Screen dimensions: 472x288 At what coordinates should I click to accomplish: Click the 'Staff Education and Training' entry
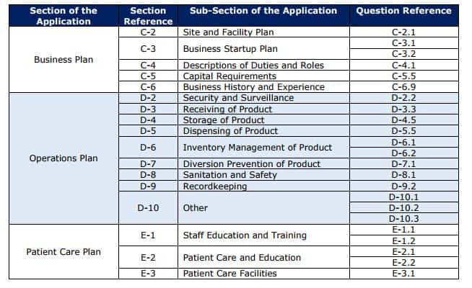[245, 235]
